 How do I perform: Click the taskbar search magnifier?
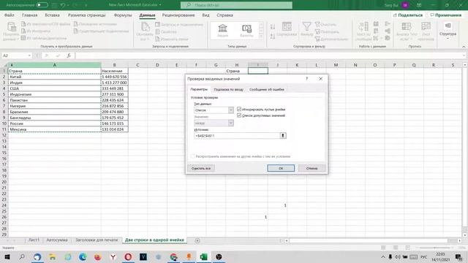click(x=22, y=256)
